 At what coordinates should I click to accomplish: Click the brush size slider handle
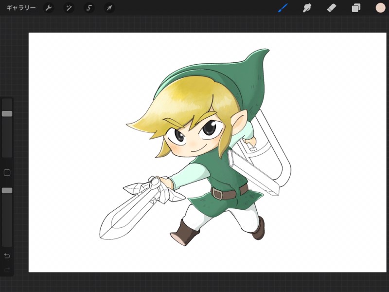click(7, 114)
